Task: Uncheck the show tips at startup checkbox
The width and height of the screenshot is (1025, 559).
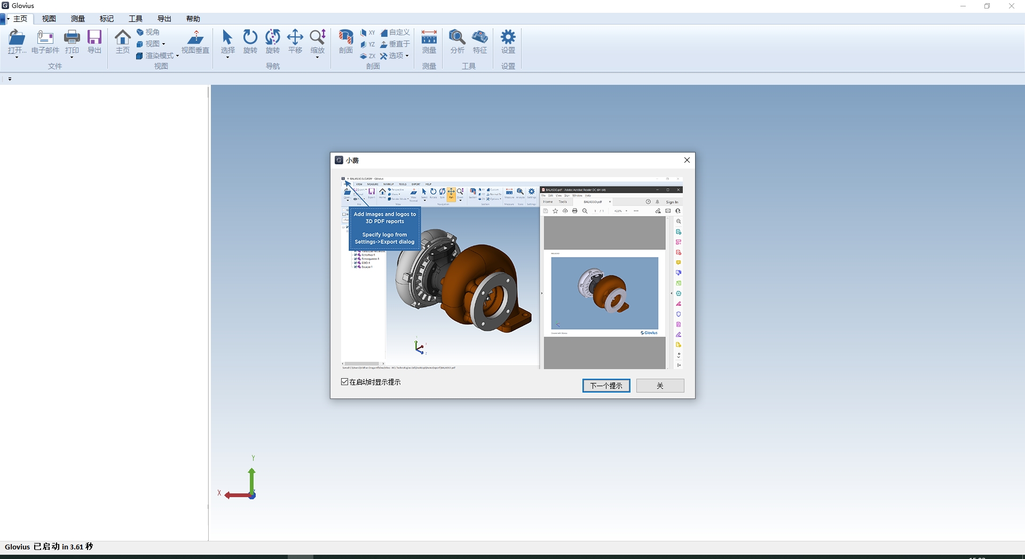Action: 345,382
